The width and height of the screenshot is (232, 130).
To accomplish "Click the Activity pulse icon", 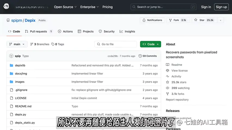I will coord(167,76).
